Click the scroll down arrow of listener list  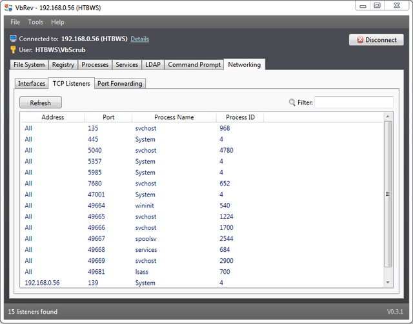click(388, 282)
